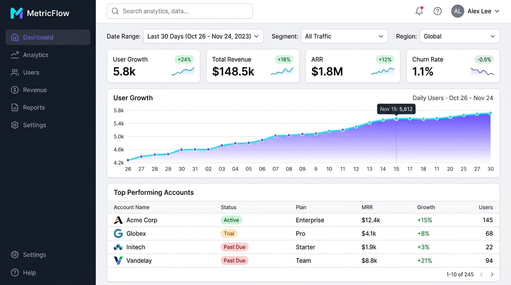The image size is (511, 285).
Task: Click the Globex account name
Action: pos(136,233)
